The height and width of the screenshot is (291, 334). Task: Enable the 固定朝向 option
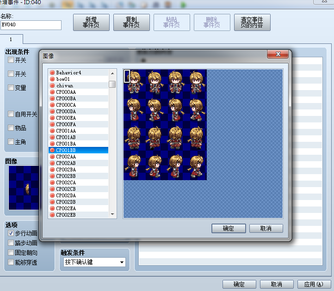[11, 253]
